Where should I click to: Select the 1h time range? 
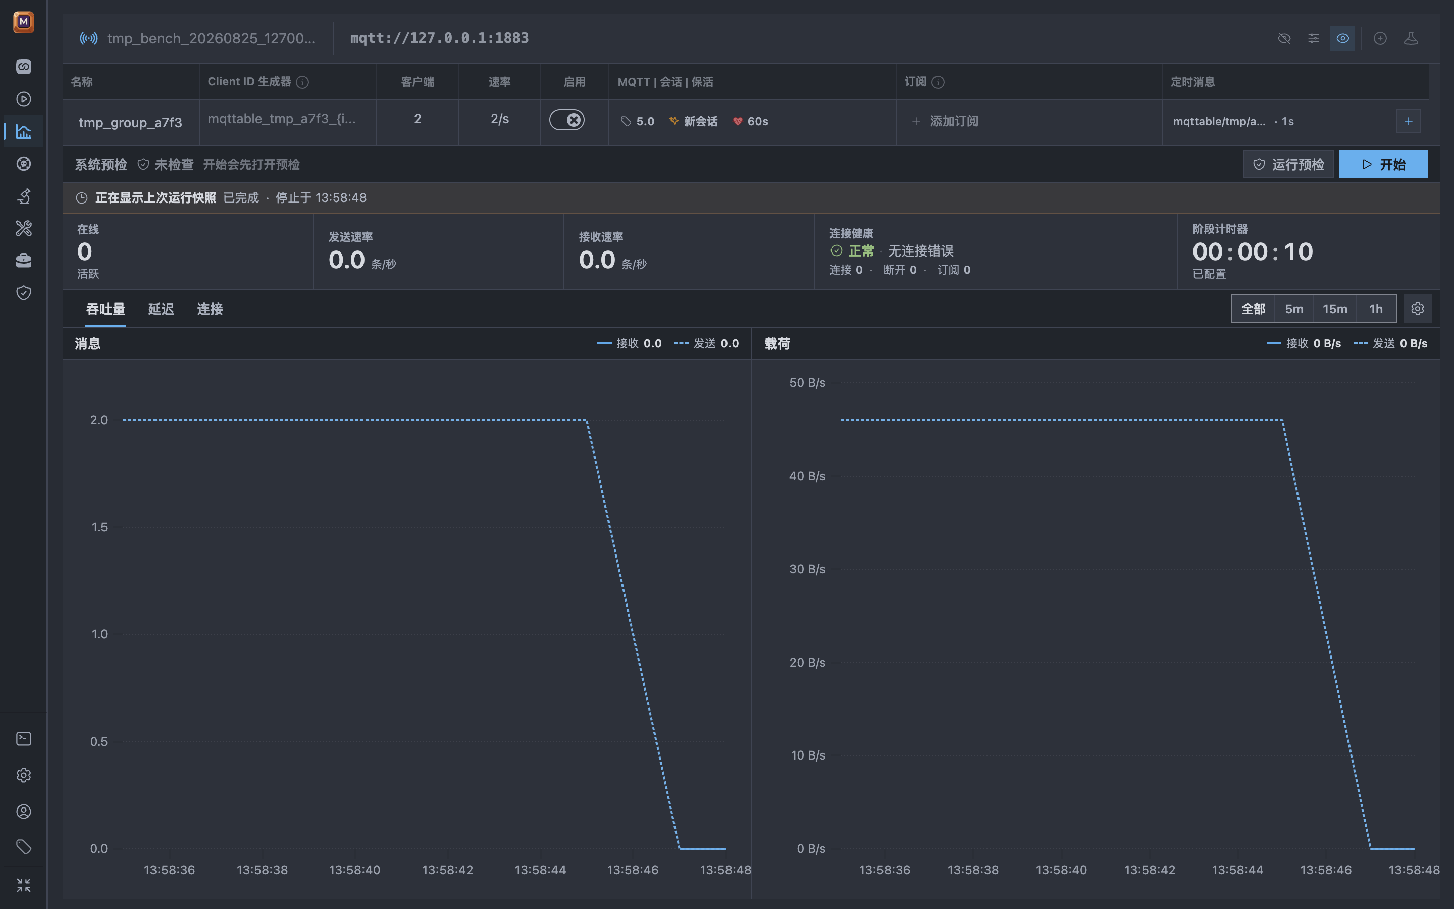coord(1376,309)
